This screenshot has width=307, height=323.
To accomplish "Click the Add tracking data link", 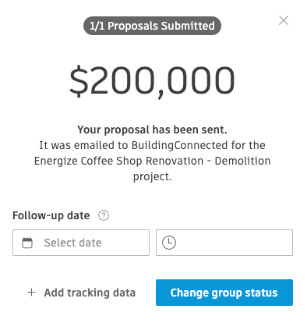I will 81,293.
